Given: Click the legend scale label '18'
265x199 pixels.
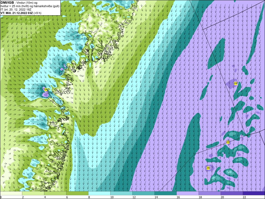Looking at the screenshot, I should [200, 197].
